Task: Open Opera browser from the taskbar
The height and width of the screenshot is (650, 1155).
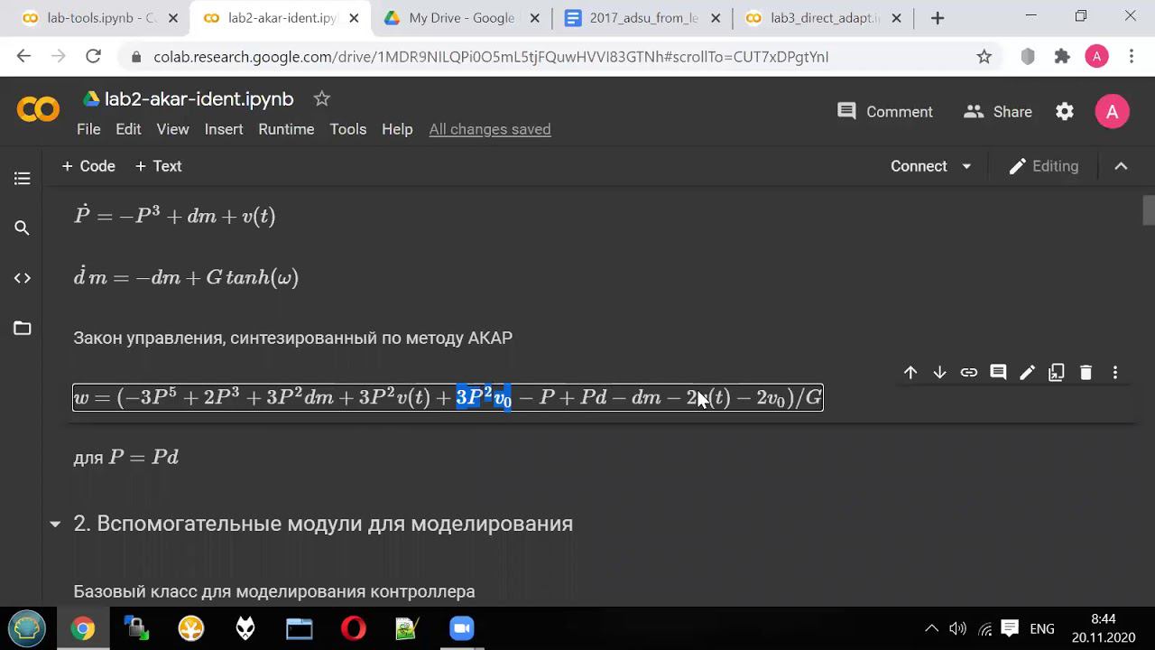Action: pos(353,628)
